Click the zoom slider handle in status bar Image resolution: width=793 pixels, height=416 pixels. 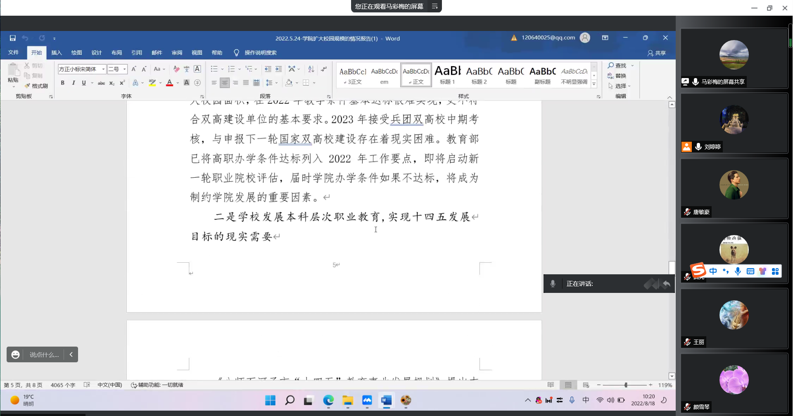coord(626,385)
